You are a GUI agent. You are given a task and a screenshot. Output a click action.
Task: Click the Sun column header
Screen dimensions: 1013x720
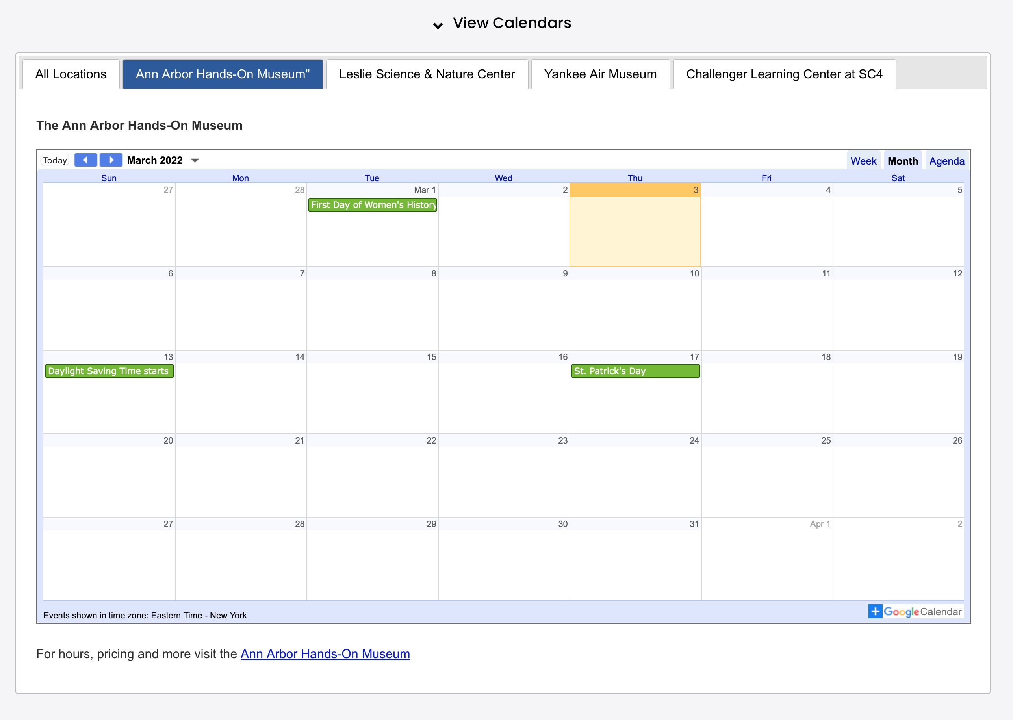click(x=109, y=178)
